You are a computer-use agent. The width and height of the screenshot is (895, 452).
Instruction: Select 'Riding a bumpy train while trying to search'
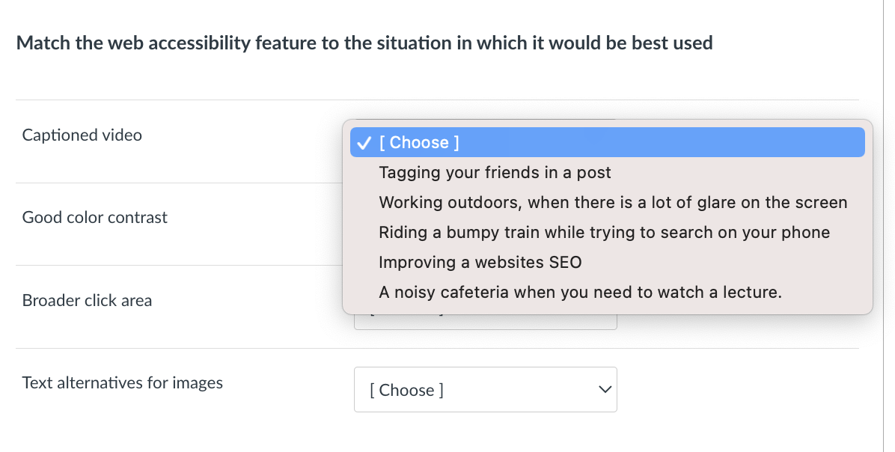(x=605, y=232)
